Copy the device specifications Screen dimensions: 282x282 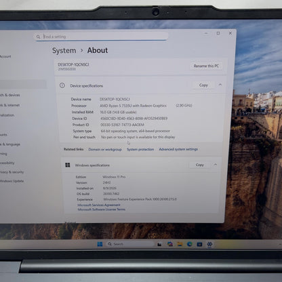tap(203, 85)
